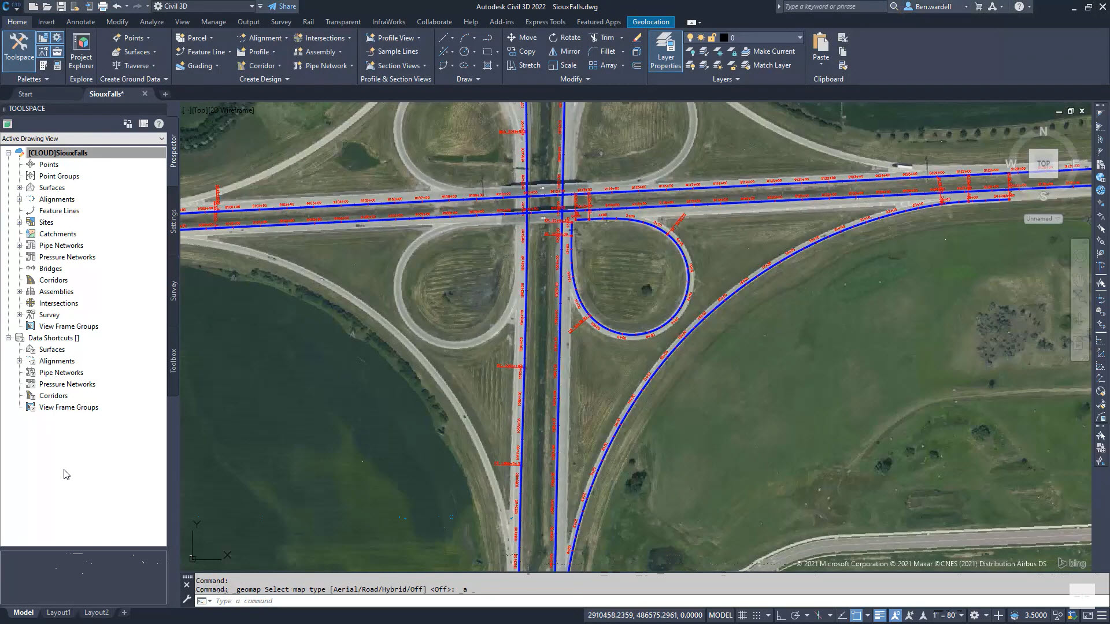This screenshot has width=1110, height=624.
Task: Open the Active Drawing View dropdown
Action: 162,139
